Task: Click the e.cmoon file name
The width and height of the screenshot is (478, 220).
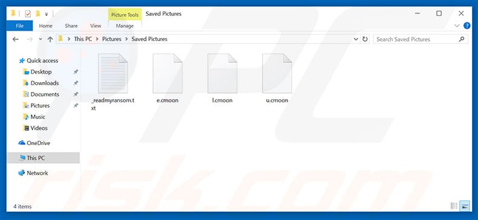Action: pyautogui.click(x=168, y=100)
